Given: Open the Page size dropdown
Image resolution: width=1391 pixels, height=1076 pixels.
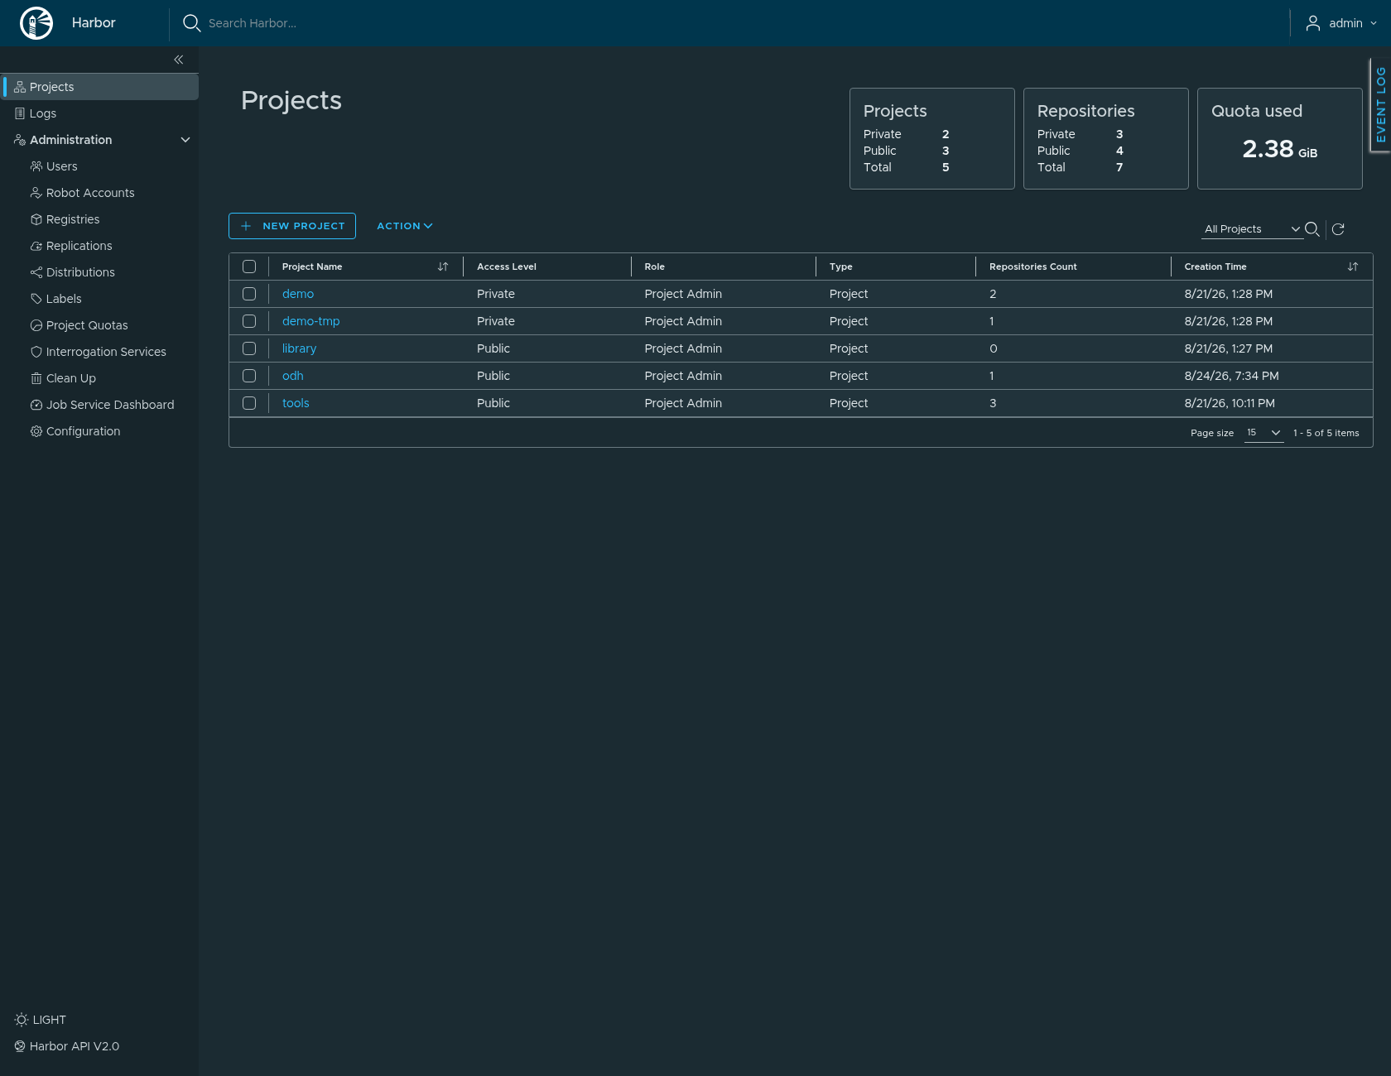Looking at the screenshot, I should click(1263, 433).
